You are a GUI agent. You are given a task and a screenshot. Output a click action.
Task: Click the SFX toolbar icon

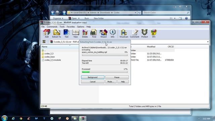pyautogui.click(x=154, y=33)
